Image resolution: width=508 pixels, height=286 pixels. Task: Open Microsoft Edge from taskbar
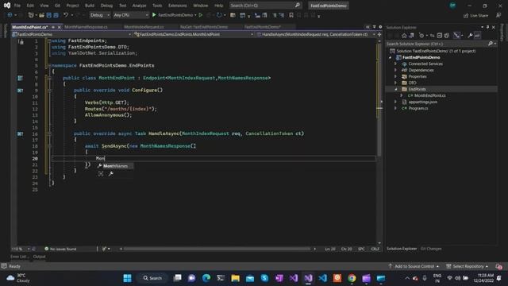[x=206, y=278]
